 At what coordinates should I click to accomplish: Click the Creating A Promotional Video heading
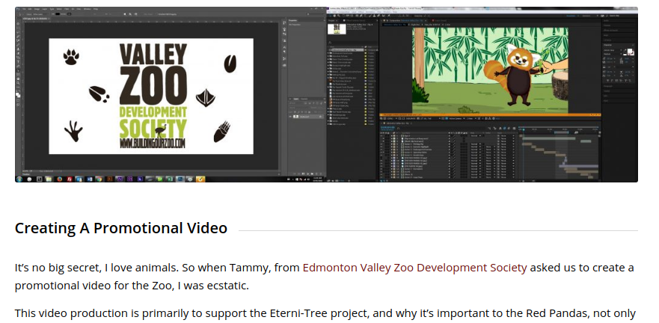(x=121, y=228)
